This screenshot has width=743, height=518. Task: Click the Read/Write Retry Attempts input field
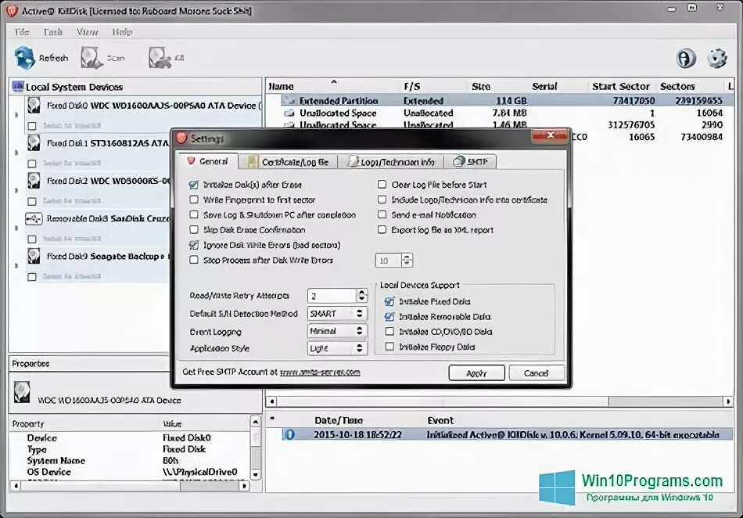click(x=332, y=296)
